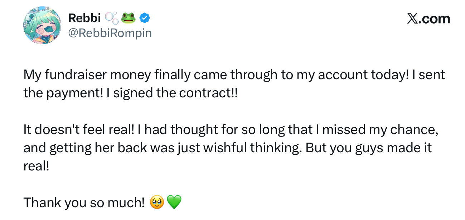Click the blue verified checkmark badge
This screenshot has height=220, width=465.
pos(144,18)
